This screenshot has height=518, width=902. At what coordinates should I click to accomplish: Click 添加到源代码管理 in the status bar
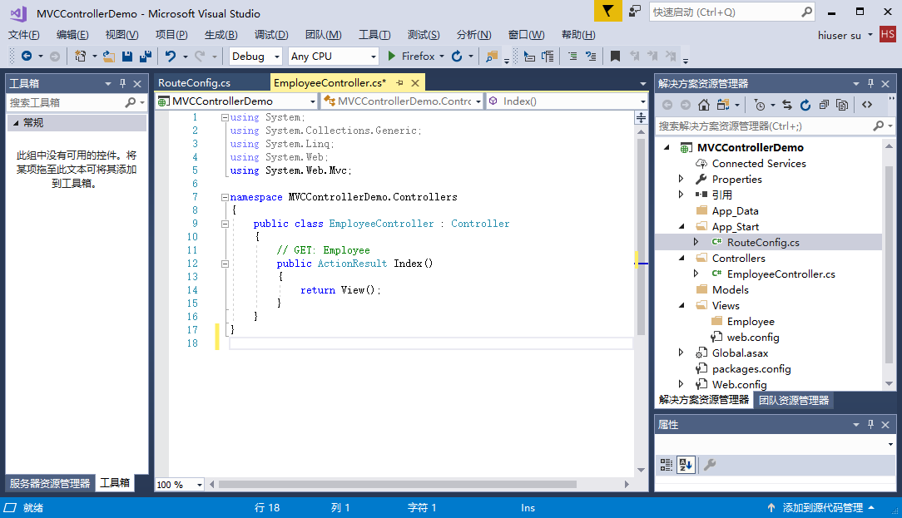pos(821,507)
